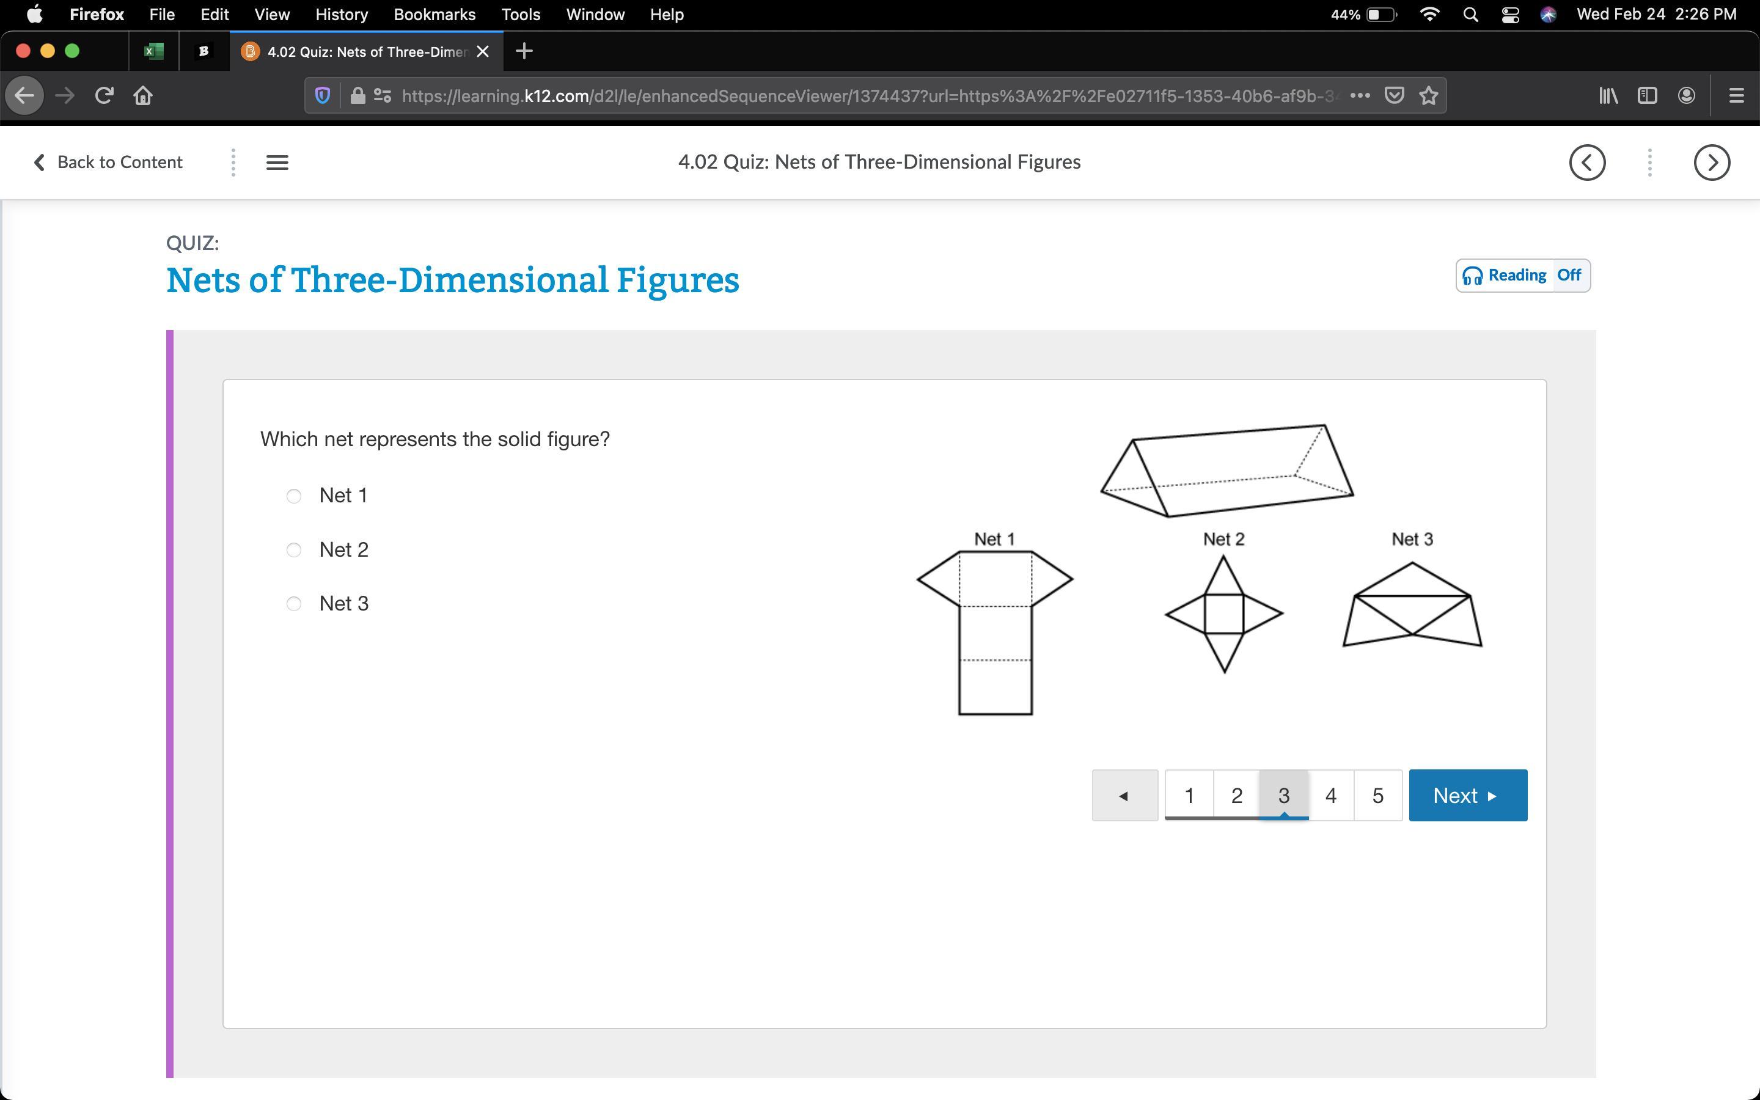The image size is (1760, 1100).
Task: Go to Back to Content link
Action: [108, 162]
